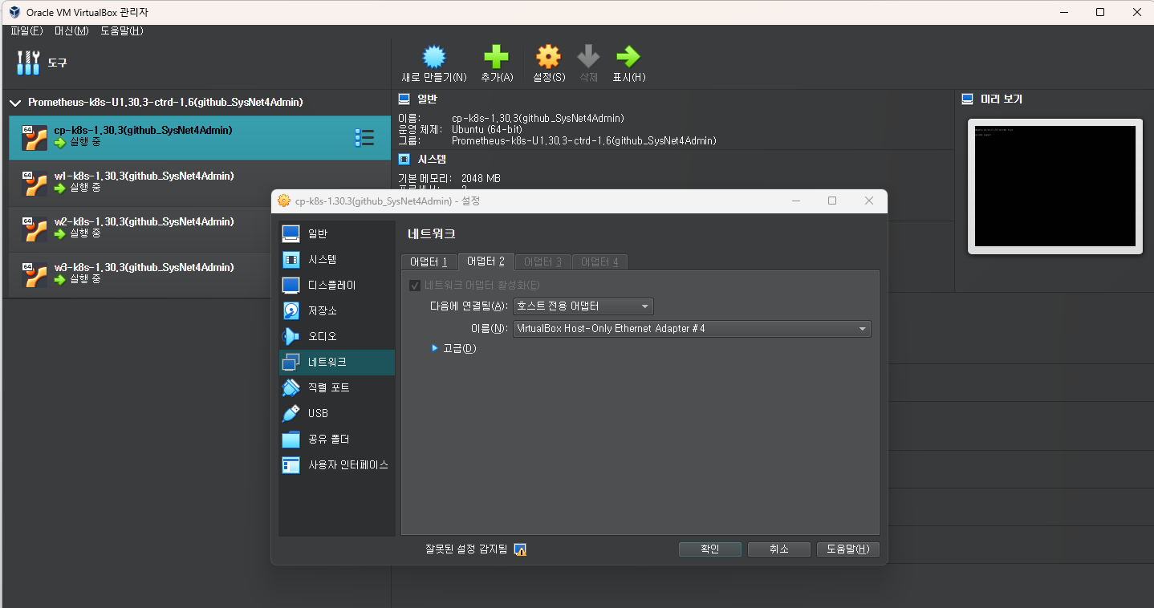The image size is (1154, 608).
Task: Click the OK (확인) button
Action: [x=710, y=549]
